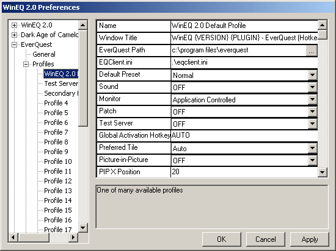Select Profile 9 in the tree
The image size is (336, 251).
point(56,152)
